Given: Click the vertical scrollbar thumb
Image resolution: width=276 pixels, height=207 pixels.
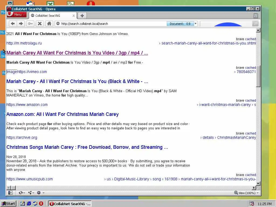Looking at the screenshot, I should (258, 76).
